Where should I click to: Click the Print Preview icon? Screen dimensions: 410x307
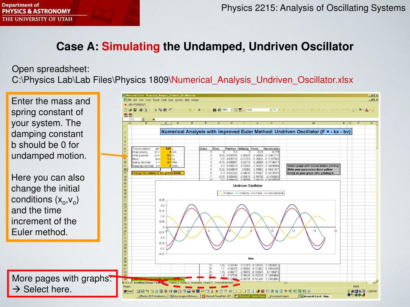[x=145, y=110]
